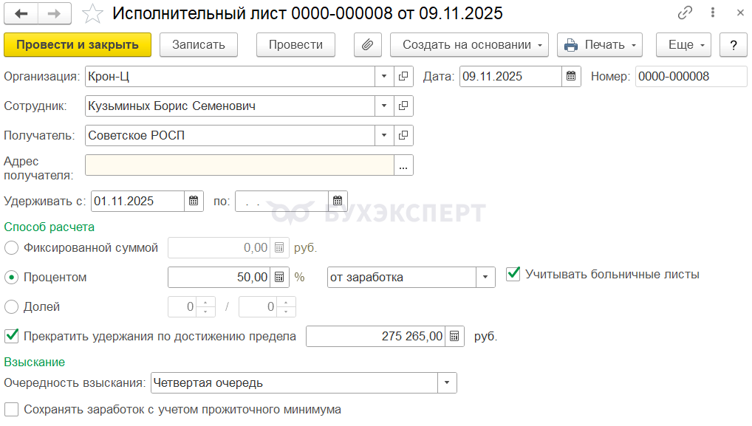Uncheck Учитывать больничные листы
Image resolution: width=752 pixels, height=426 pixels.
(513, 274)
